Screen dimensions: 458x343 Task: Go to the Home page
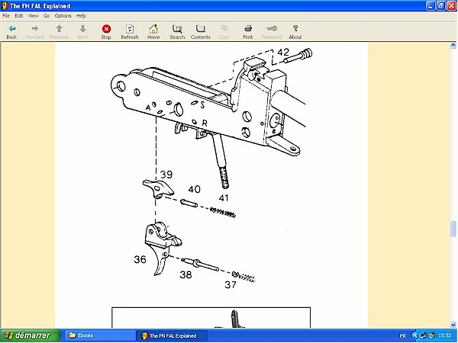pyautogui.click(x=153, y=32)
